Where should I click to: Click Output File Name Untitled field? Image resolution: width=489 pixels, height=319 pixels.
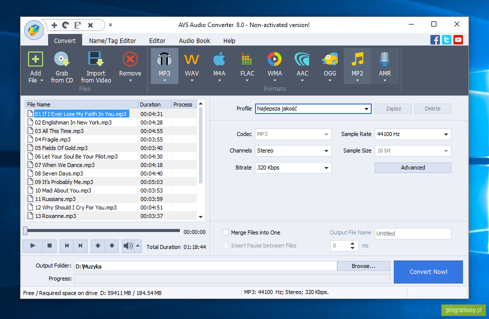point(413,233)
